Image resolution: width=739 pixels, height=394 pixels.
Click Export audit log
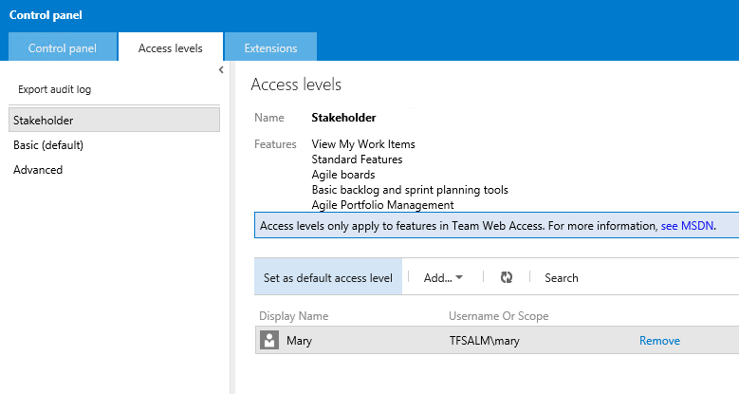tap(54, 89)
